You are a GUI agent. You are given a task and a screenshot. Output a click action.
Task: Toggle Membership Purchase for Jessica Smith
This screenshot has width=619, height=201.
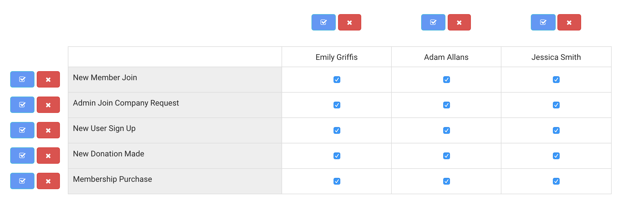pyautogui.click(x=556, y=181)
